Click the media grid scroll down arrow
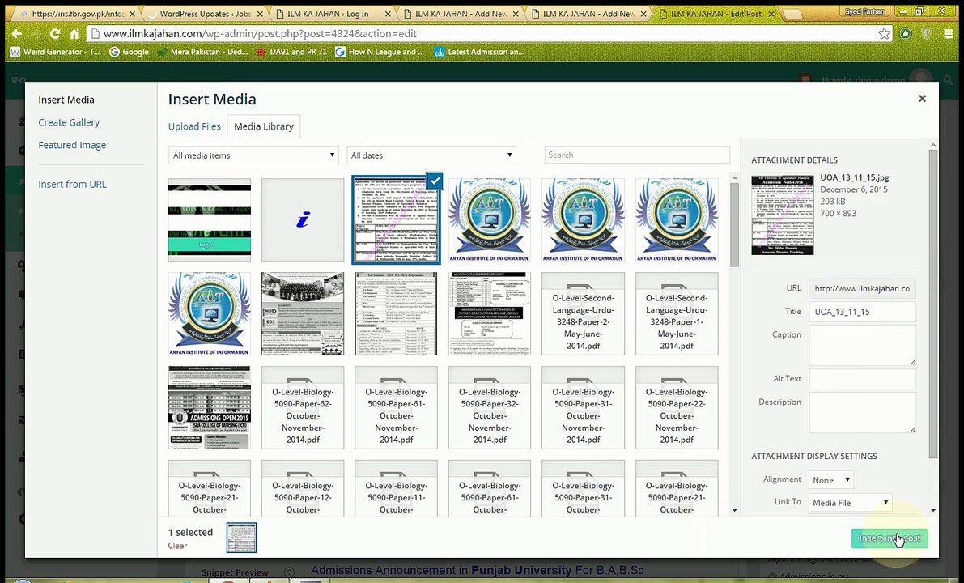The width and height of the screenshot is (964, 583). tap(734, 510)
